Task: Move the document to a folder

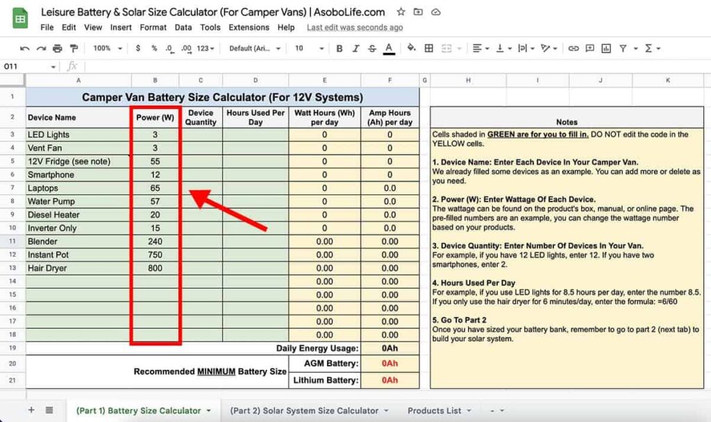Action: (x=418, y=12)
